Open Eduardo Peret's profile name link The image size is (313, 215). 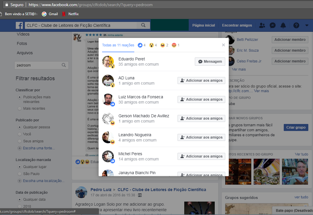pyautogui.click(x=132, y=59)
